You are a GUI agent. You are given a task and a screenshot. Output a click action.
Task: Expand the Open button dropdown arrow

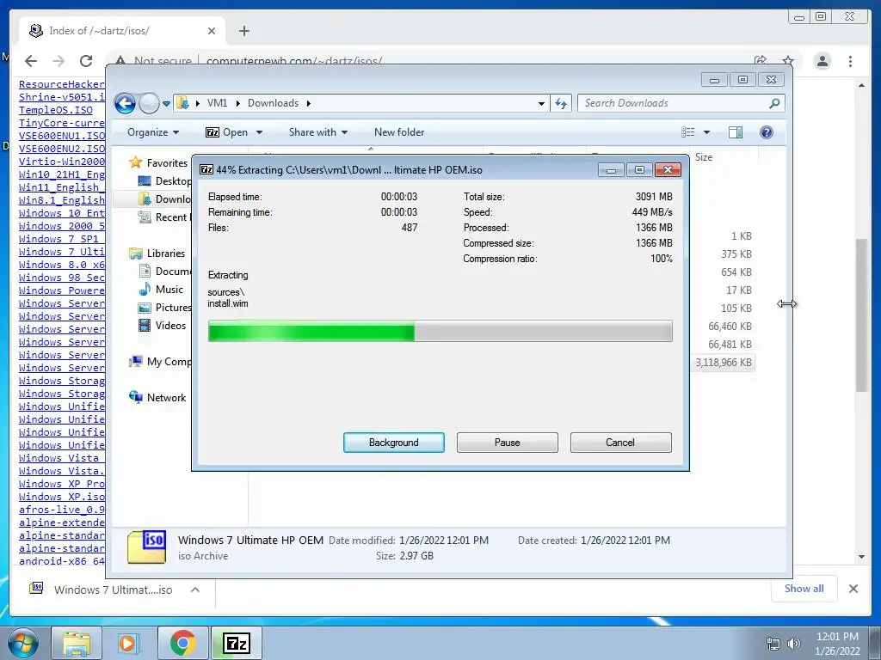point(259,132)
